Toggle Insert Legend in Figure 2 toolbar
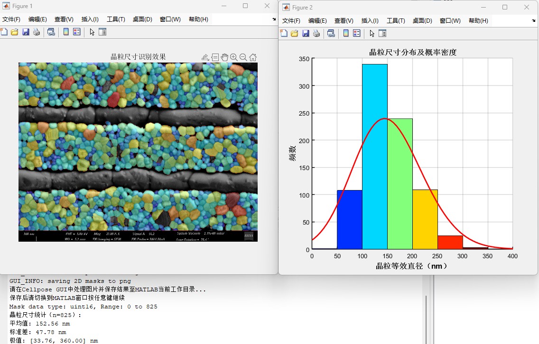The width and height of the screenshot is (539, 344). point(357,34)
